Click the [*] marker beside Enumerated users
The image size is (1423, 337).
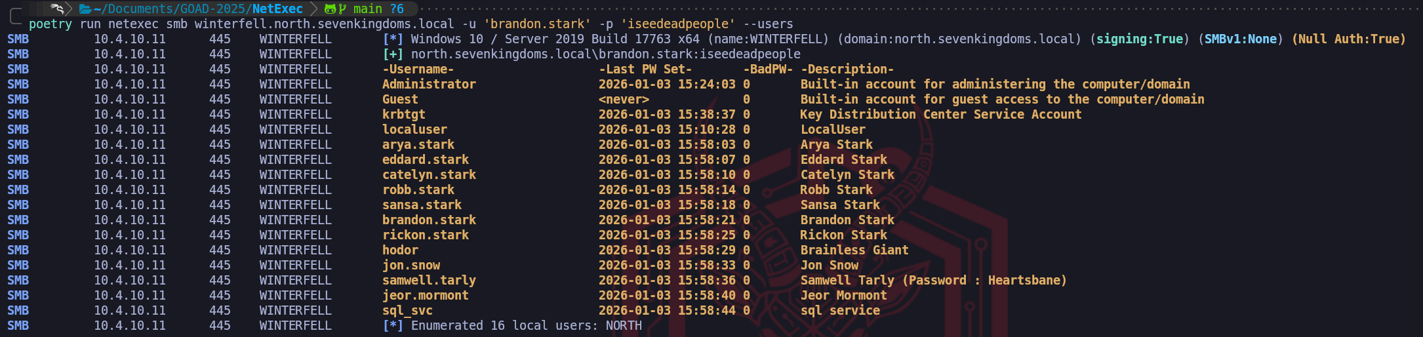pyautogui.click(x=393, y=326)
